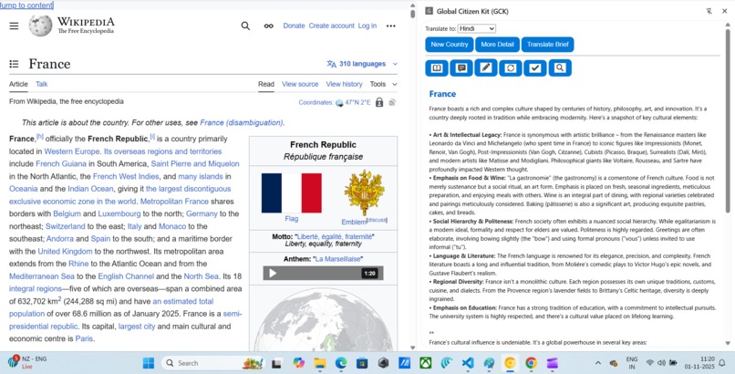Unpin the Global Citizen Kit side panel
Viewport: 735px width, 374px height.
709,11
